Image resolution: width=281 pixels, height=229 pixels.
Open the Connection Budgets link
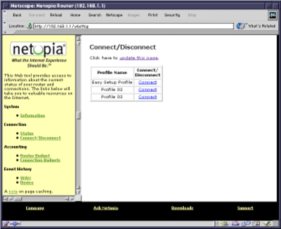point(40,160)
